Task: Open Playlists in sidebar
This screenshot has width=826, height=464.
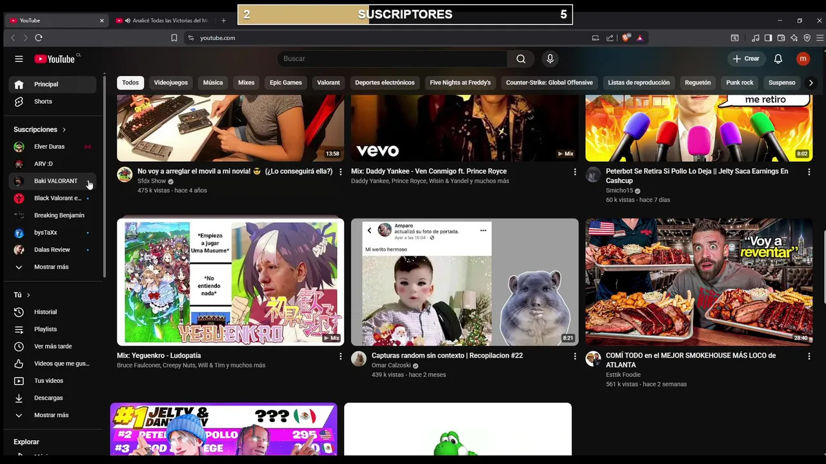Action: 52,329
